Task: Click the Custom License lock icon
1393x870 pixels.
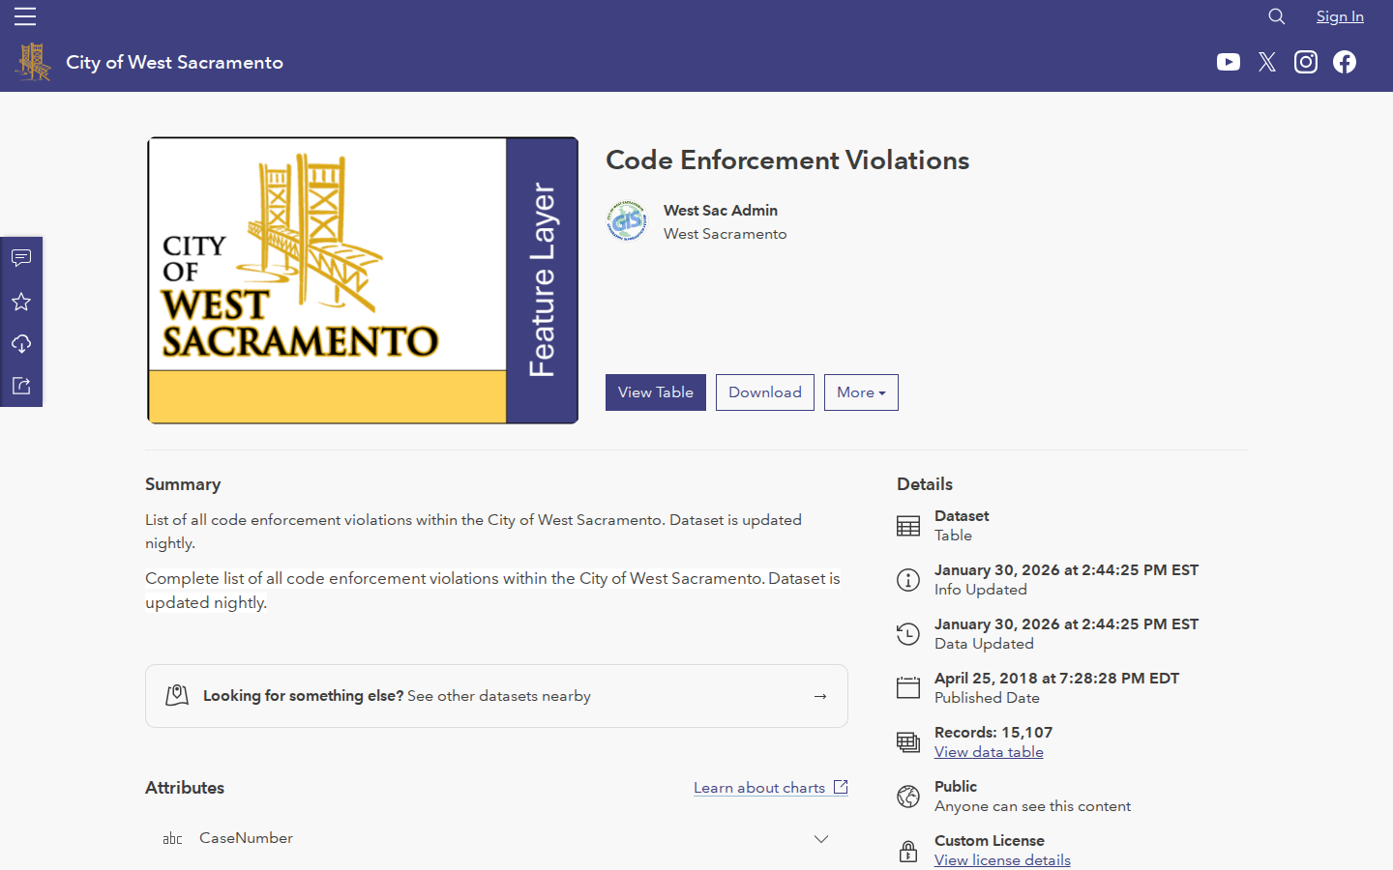Action: click(908, 851)
